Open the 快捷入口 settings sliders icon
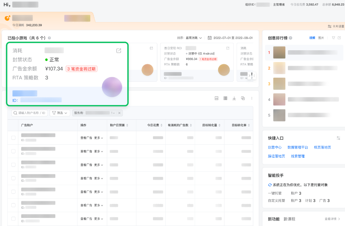This screenshot has height=226, width=345. (338, 138)
